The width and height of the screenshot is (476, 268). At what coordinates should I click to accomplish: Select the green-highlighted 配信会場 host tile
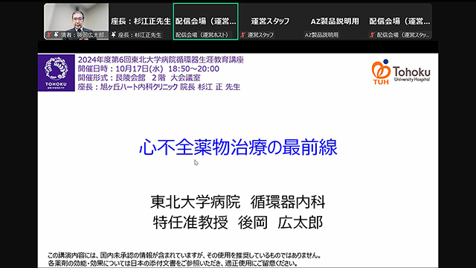tap(205, 22)
